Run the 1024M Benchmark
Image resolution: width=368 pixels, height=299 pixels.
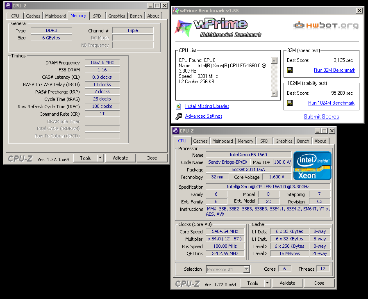coord(331,103)
